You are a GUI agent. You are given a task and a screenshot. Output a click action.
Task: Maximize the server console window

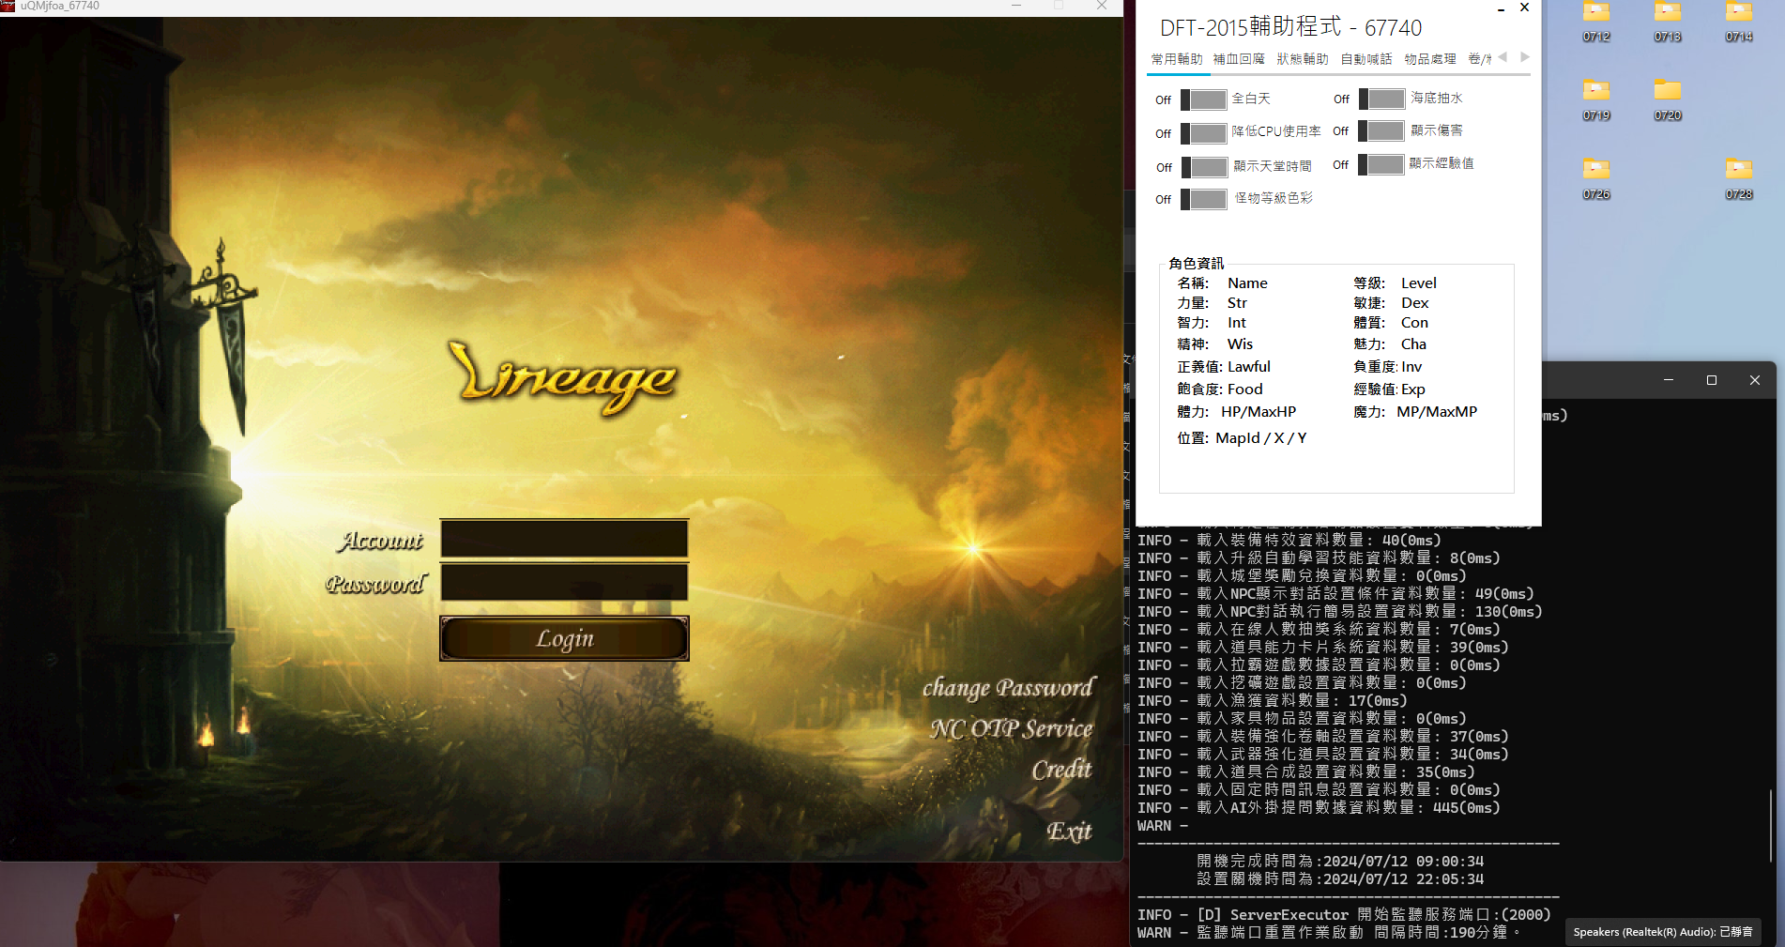(1712, 380)
